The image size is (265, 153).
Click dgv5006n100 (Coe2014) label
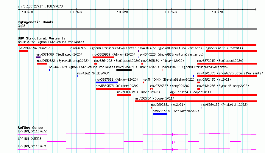point(224,48)
